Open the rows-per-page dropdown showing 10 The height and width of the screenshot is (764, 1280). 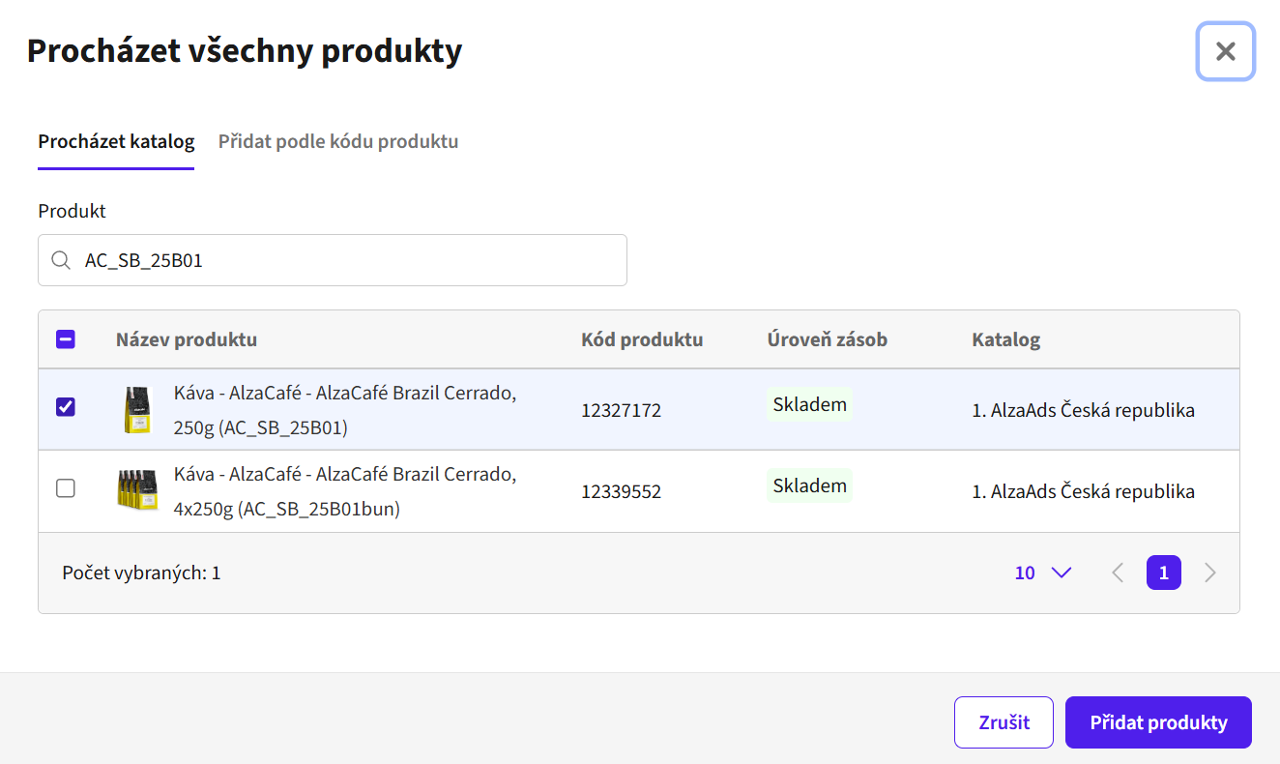(x=1042, y=573)
